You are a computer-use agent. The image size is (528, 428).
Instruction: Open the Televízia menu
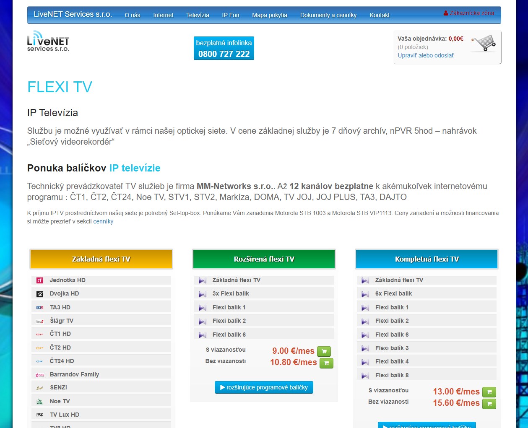point(198,15)
